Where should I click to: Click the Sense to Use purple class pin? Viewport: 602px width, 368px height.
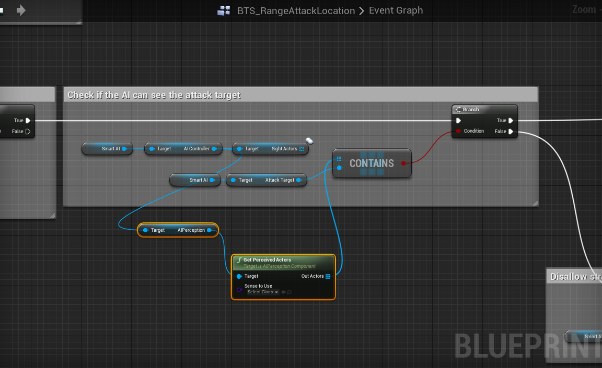pyautogui.click(x=239, y=289)
